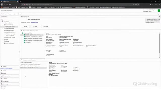Expand the Input configurations node

(3, 23)
